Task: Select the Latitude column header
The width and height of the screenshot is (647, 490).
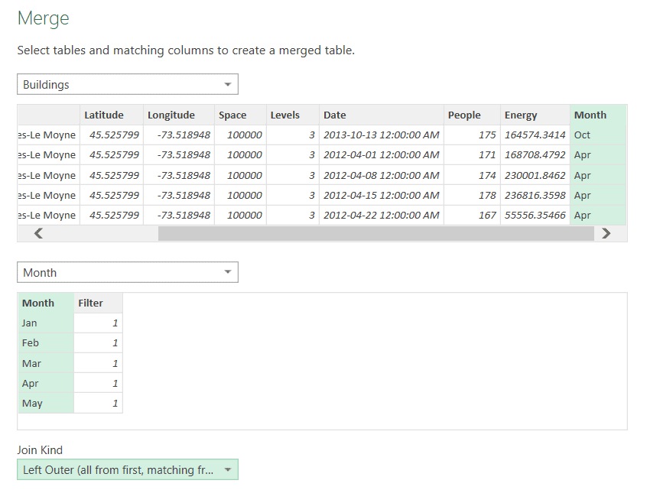Action: click(x=112, y=115)
